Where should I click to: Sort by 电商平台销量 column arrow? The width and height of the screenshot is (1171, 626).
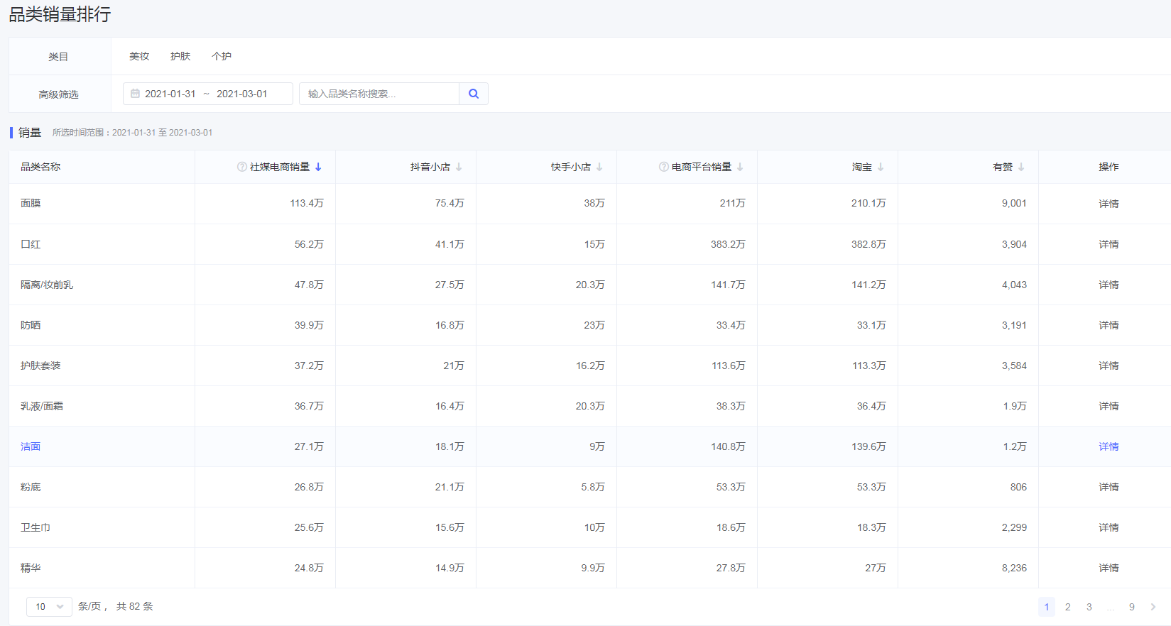[740, 167]
